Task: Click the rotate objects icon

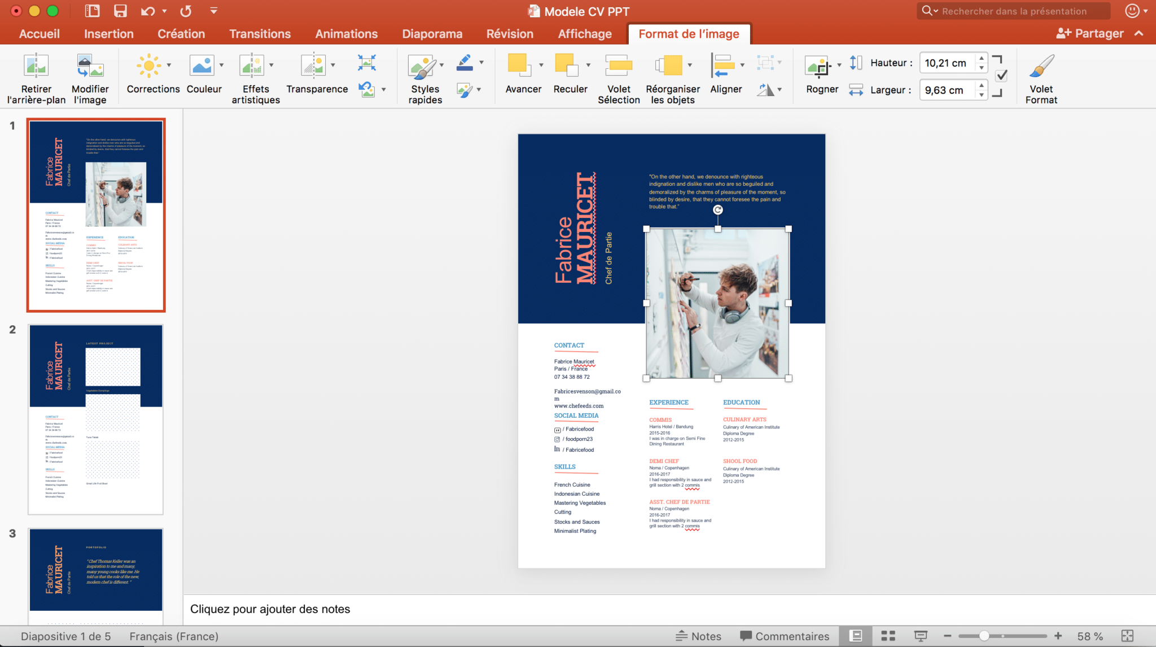Action: coord(765,89)
